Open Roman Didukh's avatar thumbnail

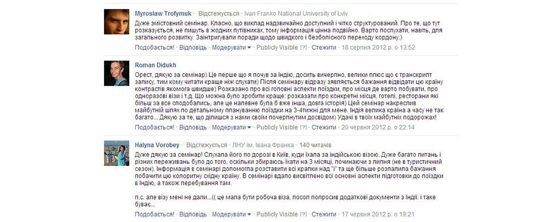pos(117,73)
